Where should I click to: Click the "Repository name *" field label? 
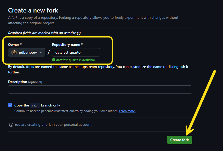pyautogui.click(x=67, y=45)
